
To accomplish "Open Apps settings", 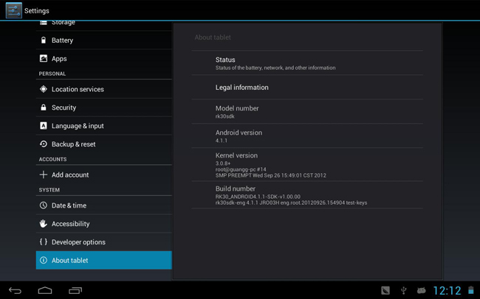I will click(104, 58).
